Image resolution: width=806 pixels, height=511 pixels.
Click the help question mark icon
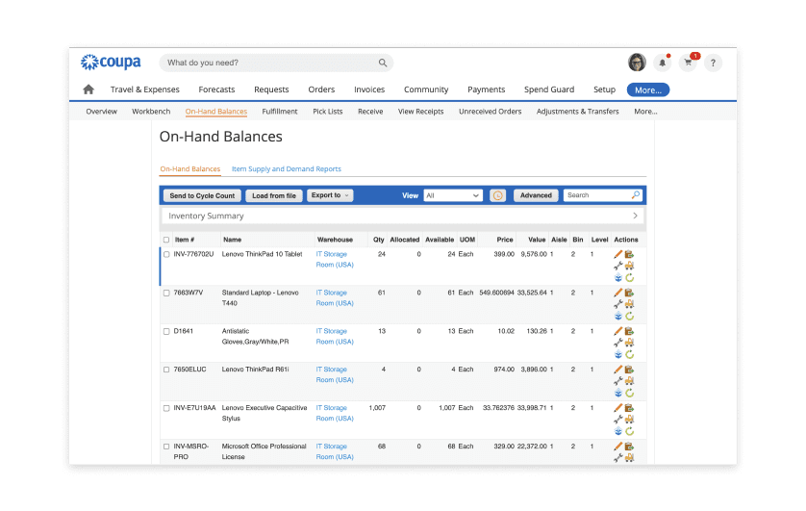pos(713,63)
